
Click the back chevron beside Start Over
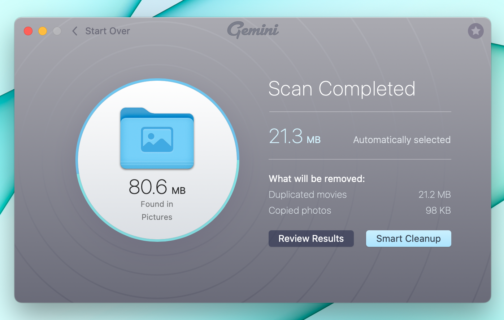[x=75, y=31]
